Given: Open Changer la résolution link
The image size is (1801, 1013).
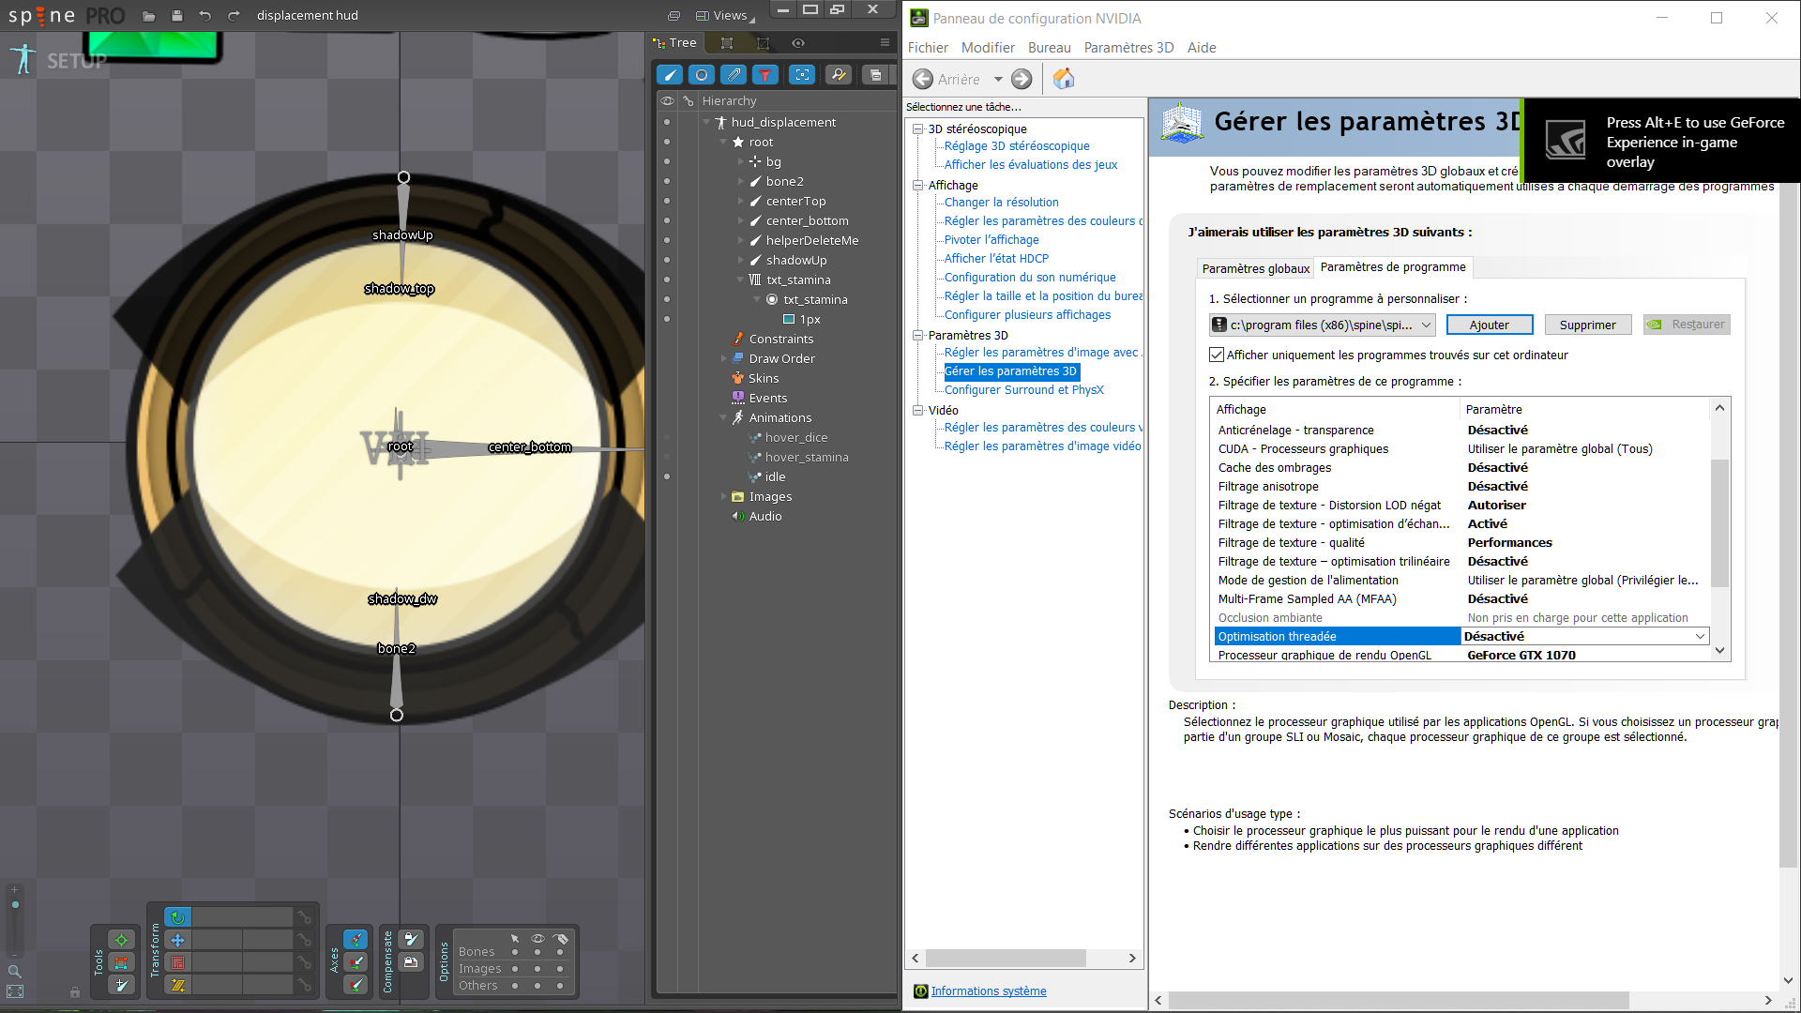Looking at the screenshot, I should click(x=1001, y=203).
